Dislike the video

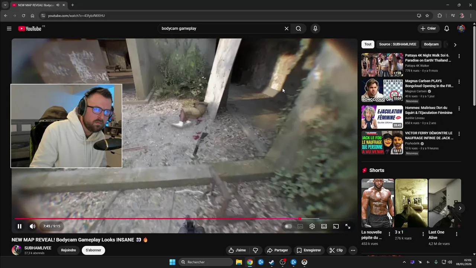pyautogui.click(x=255, y=250)
